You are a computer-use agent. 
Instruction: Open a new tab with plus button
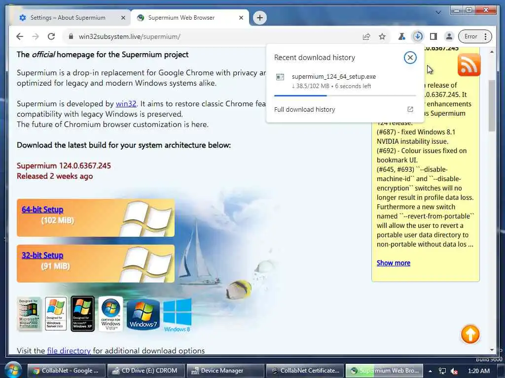260,18
